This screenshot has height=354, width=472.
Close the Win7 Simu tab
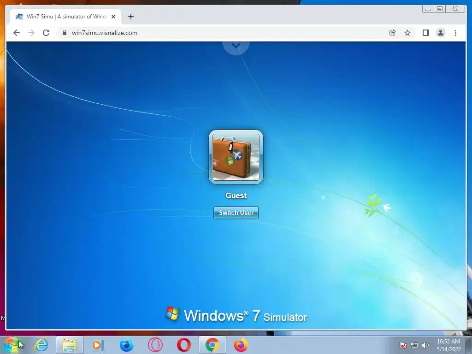point(113,17)
